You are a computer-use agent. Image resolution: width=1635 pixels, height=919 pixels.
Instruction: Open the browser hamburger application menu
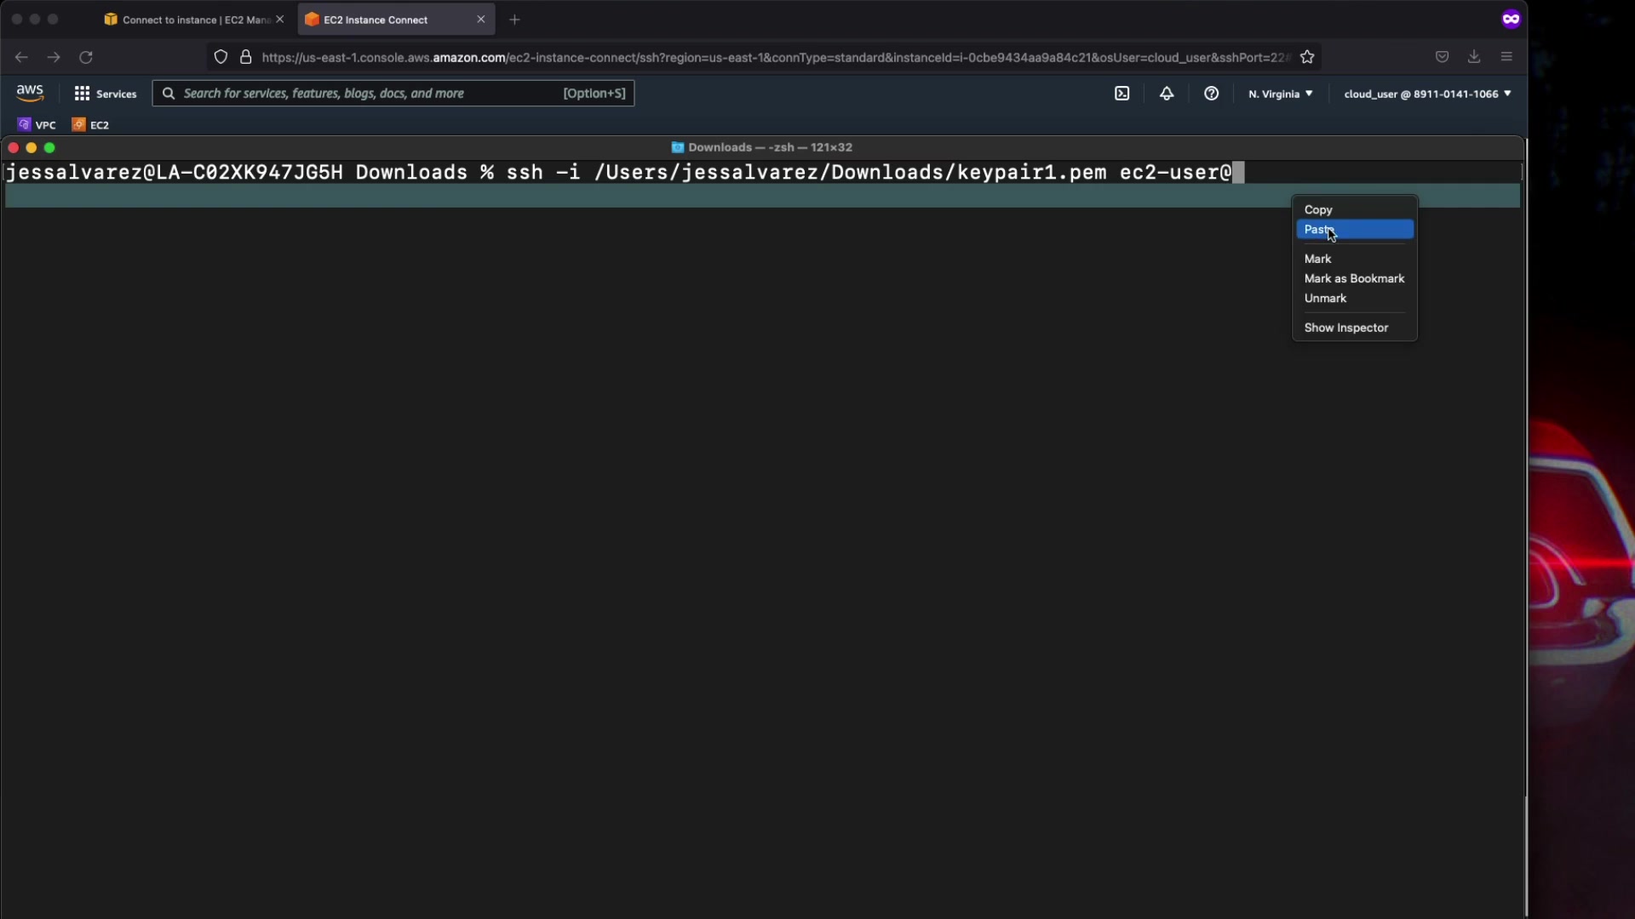tap(1506, 57)
